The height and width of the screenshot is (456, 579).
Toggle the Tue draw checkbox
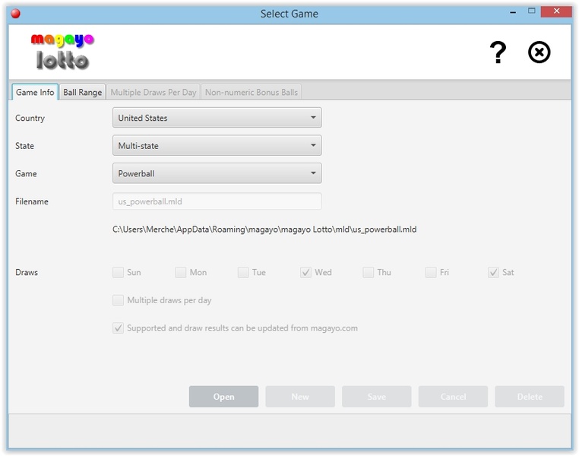[243, 273]
